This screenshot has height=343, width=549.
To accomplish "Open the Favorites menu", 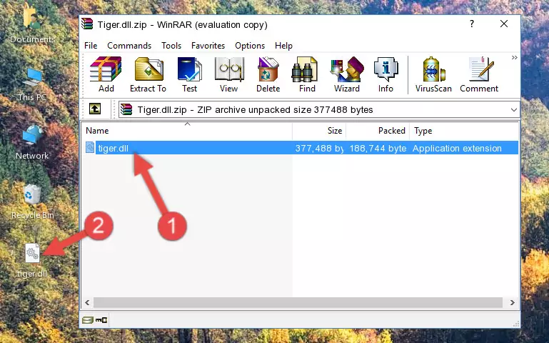I will tap(208, 46).
